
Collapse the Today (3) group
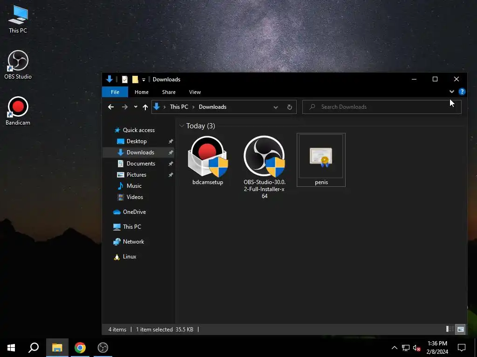pos(182,126)
